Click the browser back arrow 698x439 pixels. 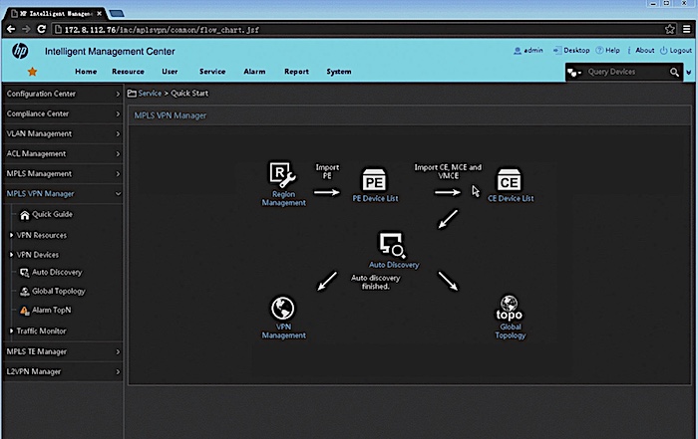pos(11,29)
